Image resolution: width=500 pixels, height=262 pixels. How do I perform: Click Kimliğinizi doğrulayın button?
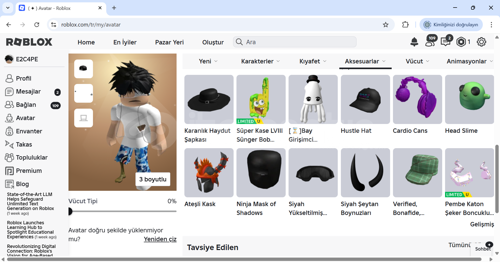pyautogui.click(x=451, y=25)
